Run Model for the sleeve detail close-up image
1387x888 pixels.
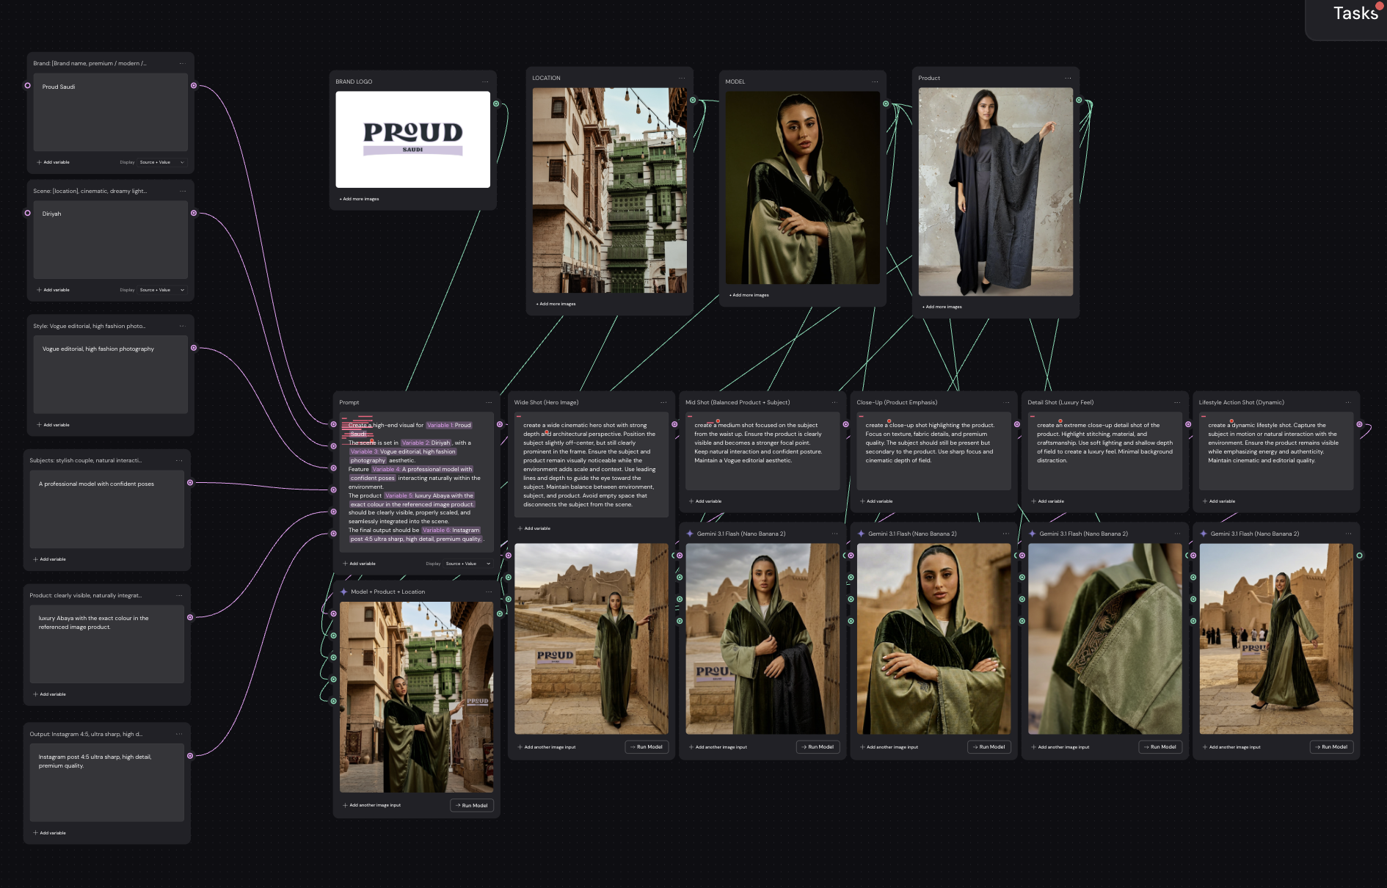pyautogui.click(x=1160, y=747)
